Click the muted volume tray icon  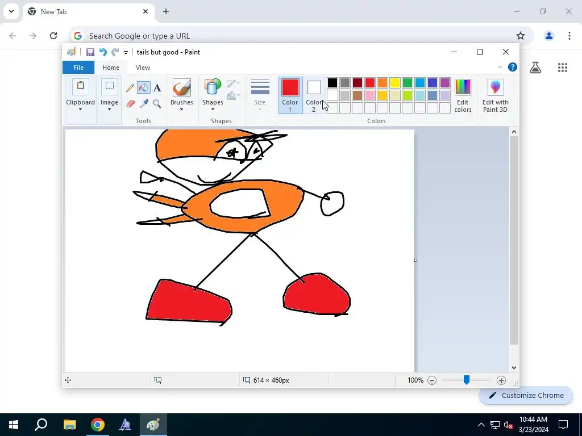coord(508,425)
